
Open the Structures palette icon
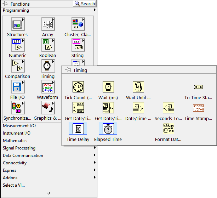click(18, 24)
